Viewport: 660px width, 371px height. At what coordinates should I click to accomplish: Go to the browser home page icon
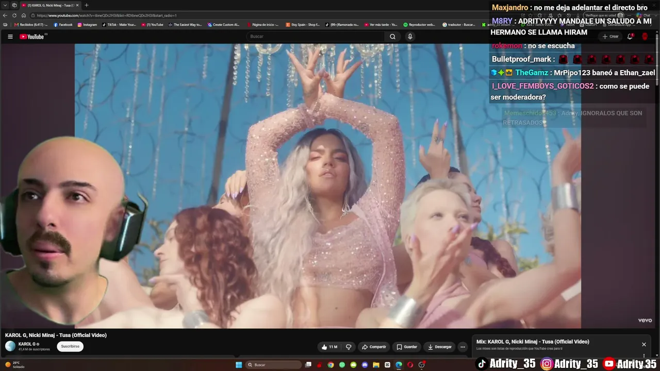coord(23,15)
